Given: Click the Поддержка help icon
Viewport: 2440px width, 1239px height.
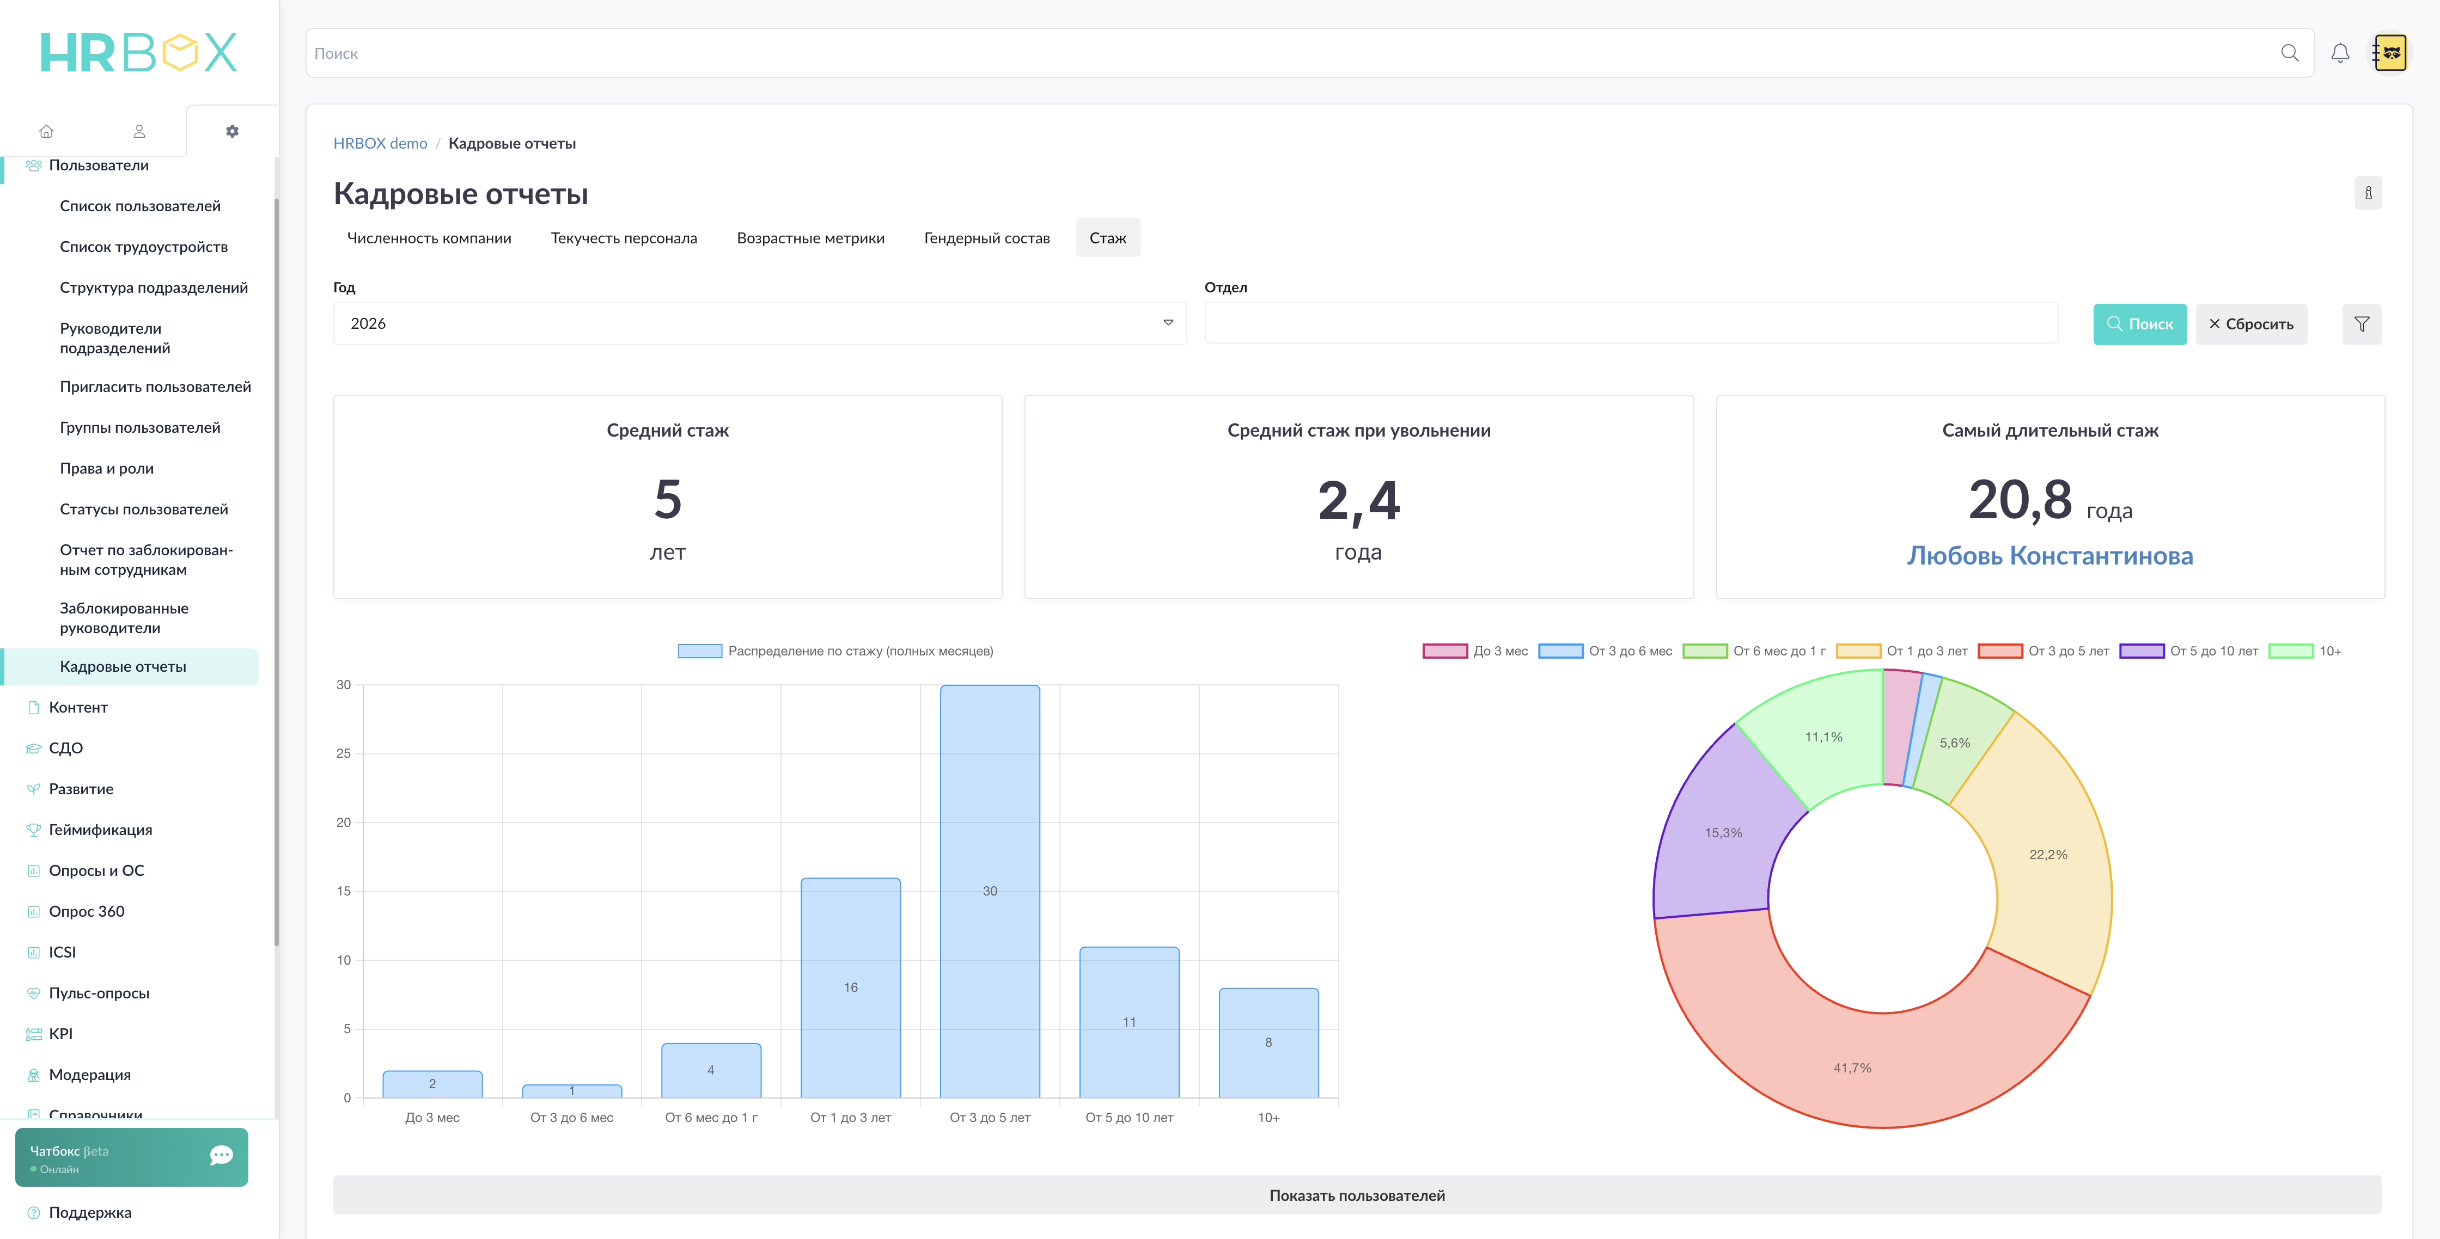Looking at the screenshot, I should [x=34, y=1212].
